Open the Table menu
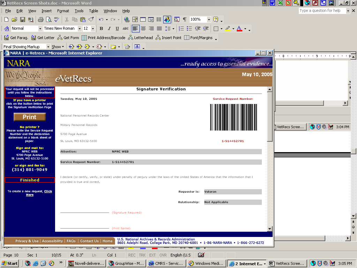The image size is (357, 268). [x=93, y=11]
